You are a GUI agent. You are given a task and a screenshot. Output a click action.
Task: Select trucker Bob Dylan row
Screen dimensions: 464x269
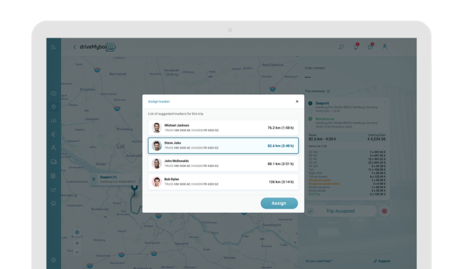[x=223, y=182]
